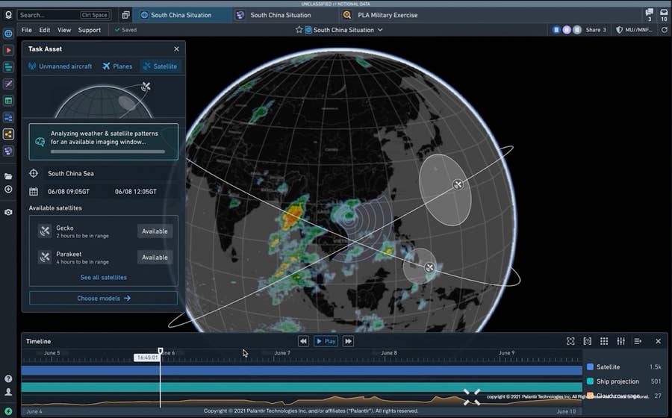Viewport: 672px width, 418px height.
Task: Click the Choose models button
Action: 103,298
